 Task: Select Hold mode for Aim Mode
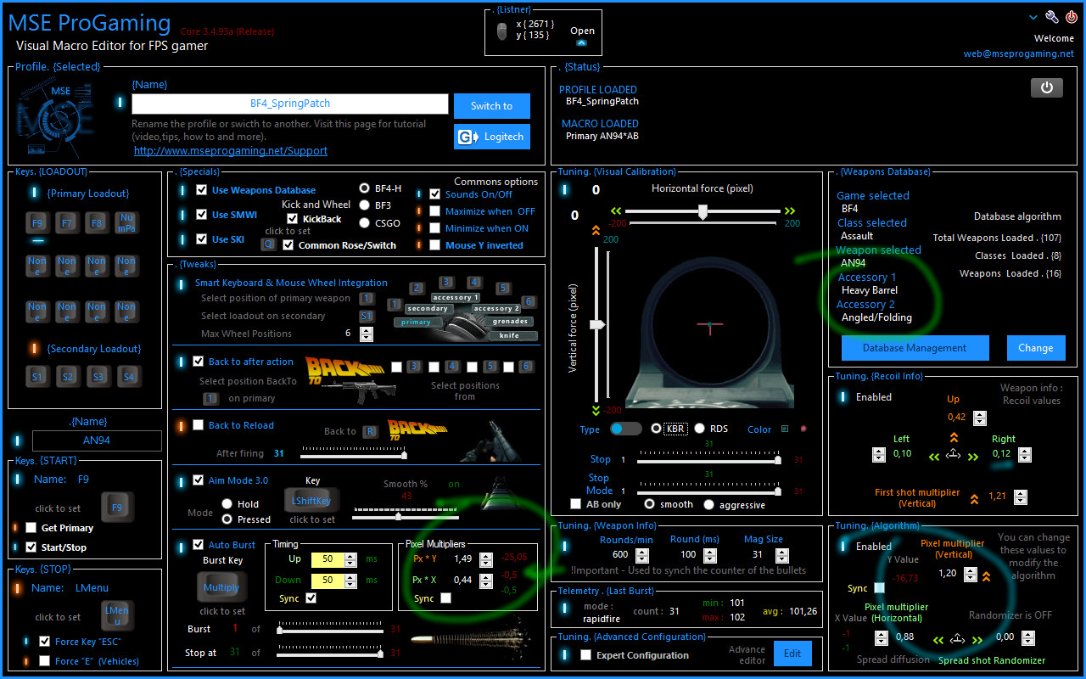[227, 503]
